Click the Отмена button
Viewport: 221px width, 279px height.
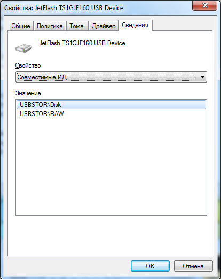193,266
